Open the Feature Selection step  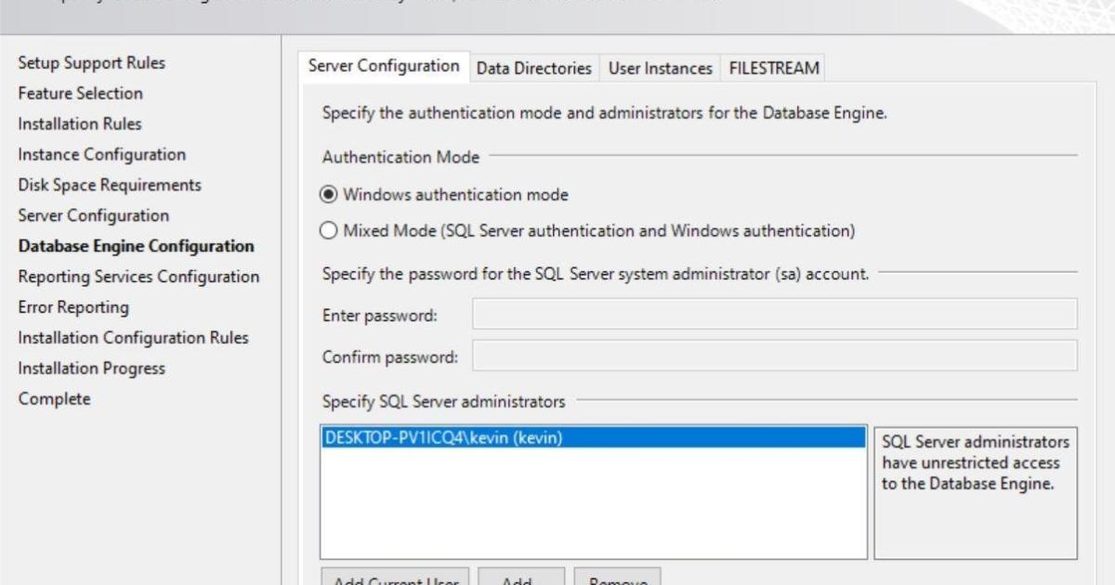[x=81, y=94]
